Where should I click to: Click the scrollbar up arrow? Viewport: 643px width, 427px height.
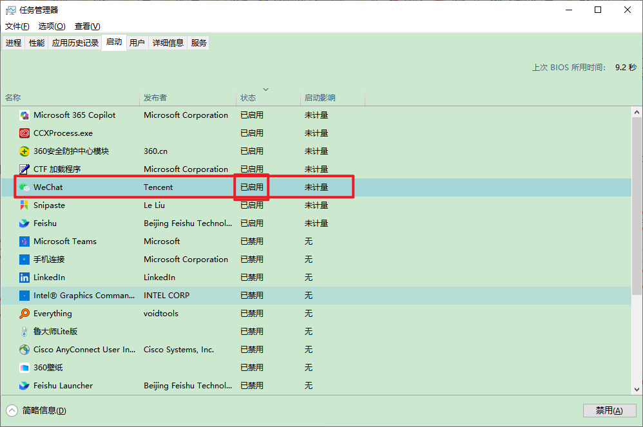[x=637, y=112]
